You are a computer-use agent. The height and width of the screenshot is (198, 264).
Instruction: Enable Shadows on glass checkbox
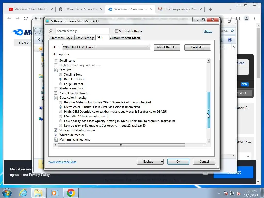(56, 88)
